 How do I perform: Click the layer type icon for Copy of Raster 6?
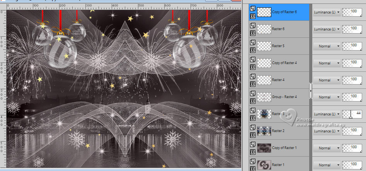click(x=252, y=9)
